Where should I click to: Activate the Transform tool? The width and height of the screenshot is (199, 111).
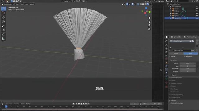tap(3, 30)
